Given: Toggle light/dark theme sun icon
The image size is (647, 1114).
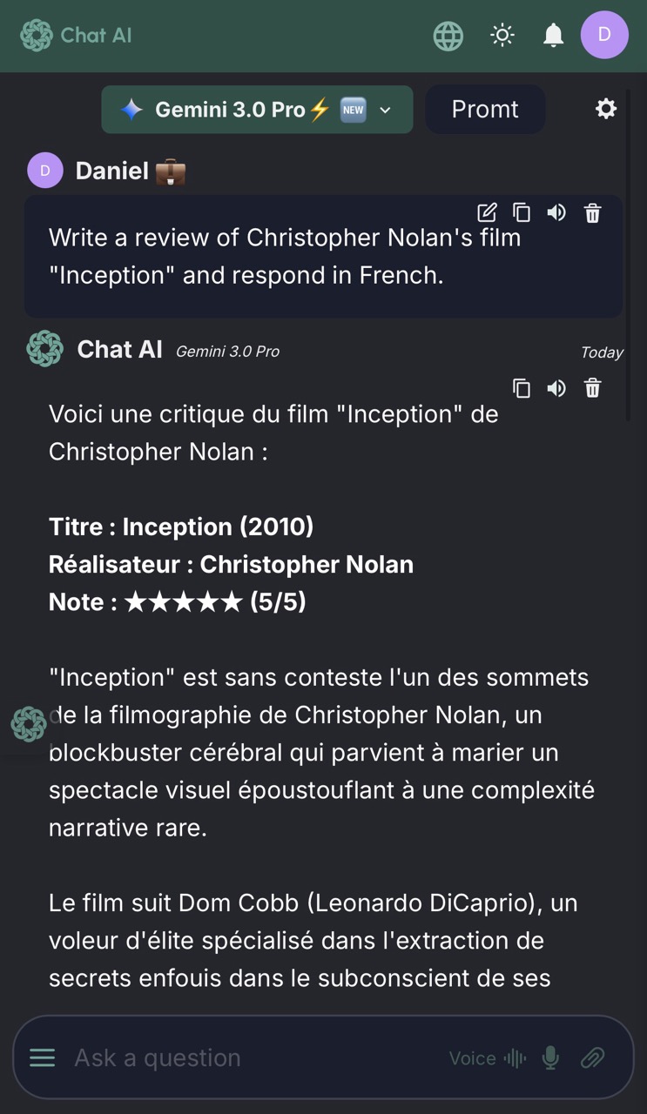Looking at the screenshot, I should point(502,36).
